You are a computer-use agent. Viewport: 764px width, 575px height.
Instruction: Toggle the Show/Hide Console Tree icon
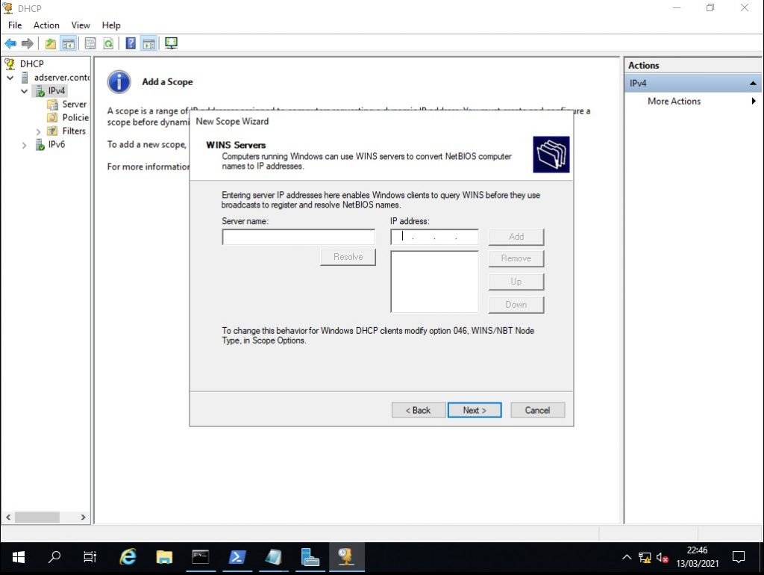coord(69,43)
